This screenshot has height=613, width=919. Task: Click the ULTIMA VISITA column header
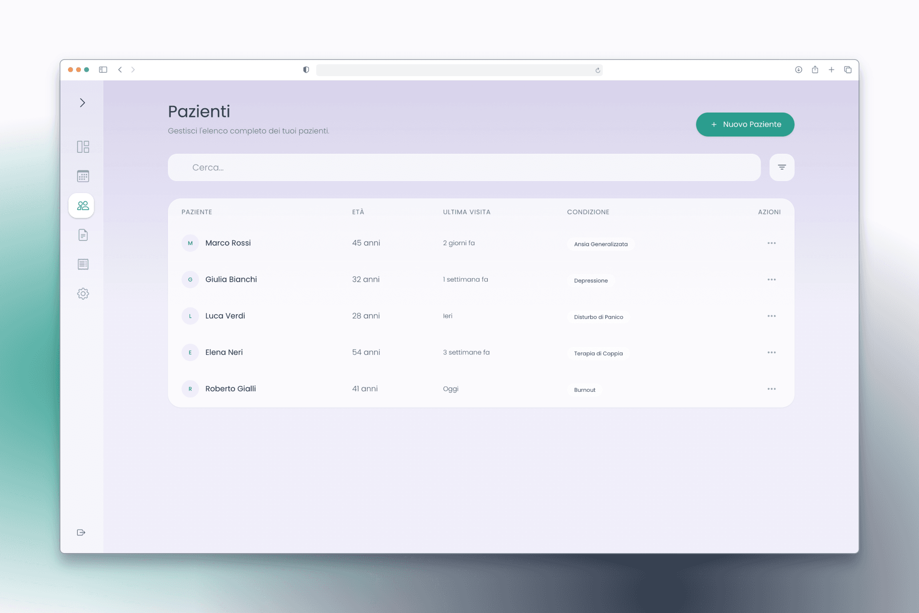(x=467, y=212)
